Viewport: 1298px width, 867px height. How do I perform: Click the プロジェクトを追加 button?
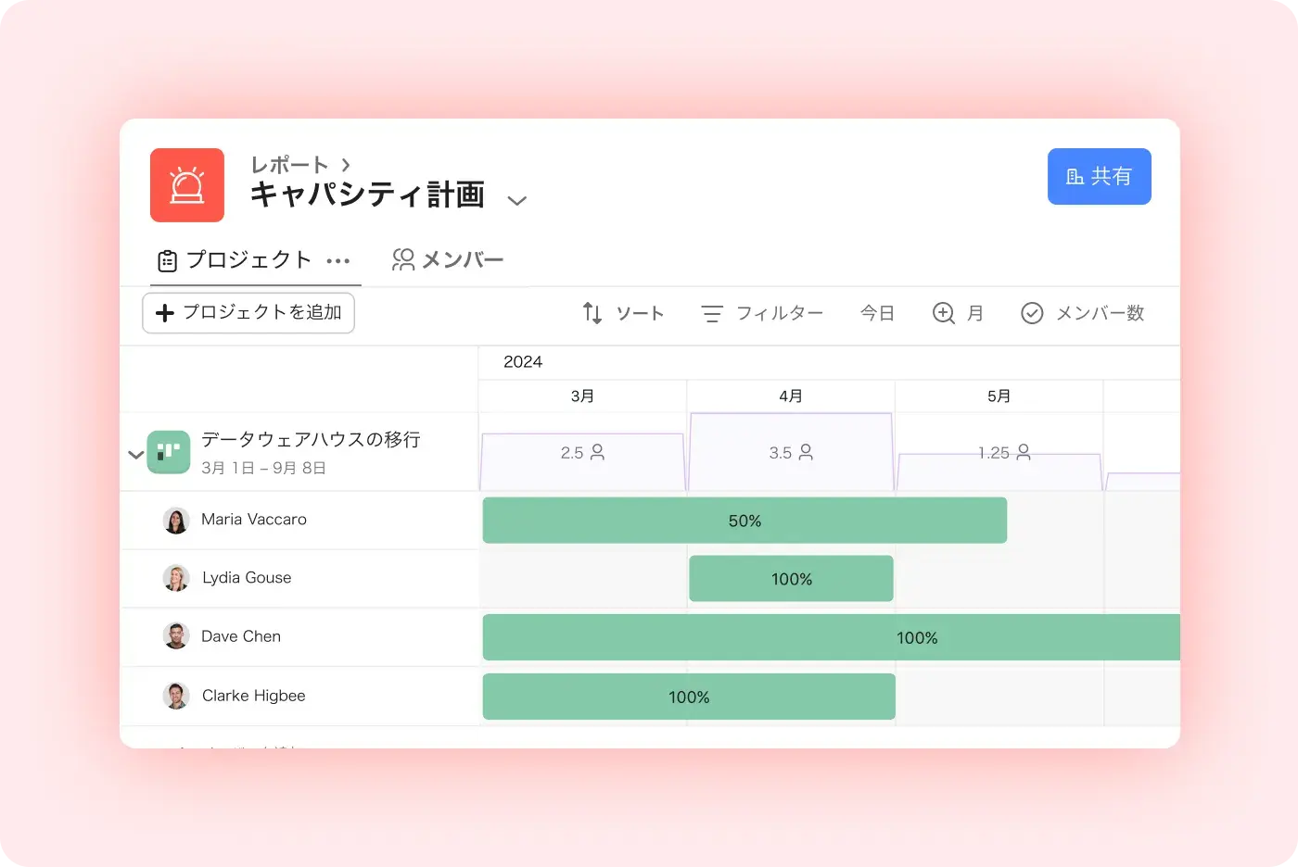[x=248, y=313]
